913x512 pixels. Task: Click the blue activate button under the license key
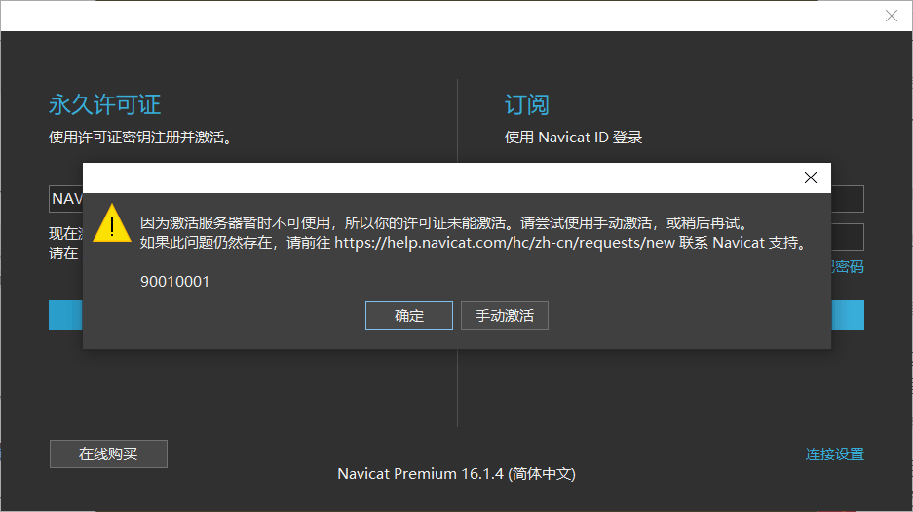point(66,315)
